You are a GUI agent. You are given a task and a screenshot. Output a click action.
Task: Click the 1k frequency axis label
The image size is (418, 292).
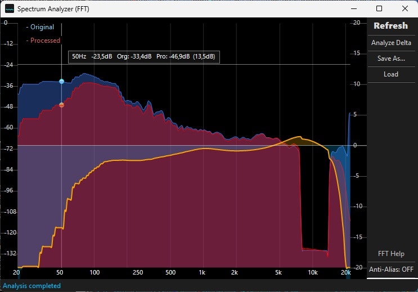point(202,272)
